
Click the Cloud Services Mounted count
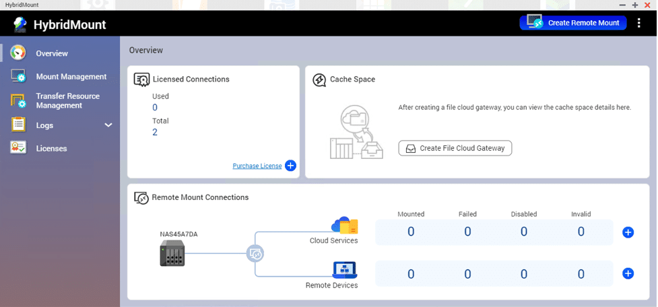tap(411, 232)
